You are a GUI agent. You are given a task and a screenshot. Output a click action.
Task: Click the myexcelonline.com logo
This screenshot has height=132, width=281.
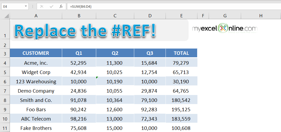(x=225, y=28)
